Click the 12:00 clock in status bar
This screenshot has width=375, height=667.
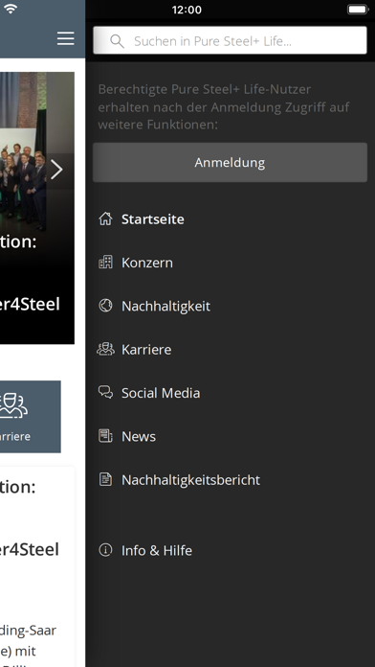click(187, 10)
